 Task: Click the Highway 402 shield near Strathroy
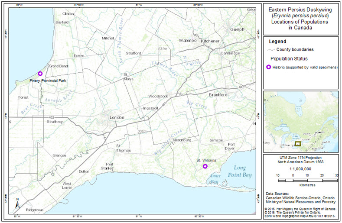[x=52, y=117]
